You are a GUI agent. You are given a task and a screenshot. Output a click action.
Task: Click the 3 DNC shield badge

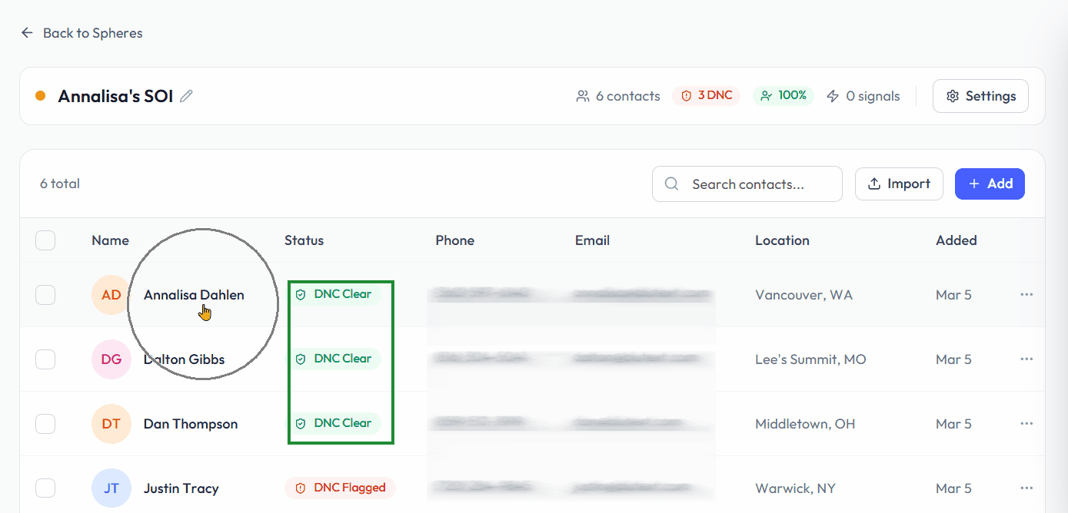point(707,96)
